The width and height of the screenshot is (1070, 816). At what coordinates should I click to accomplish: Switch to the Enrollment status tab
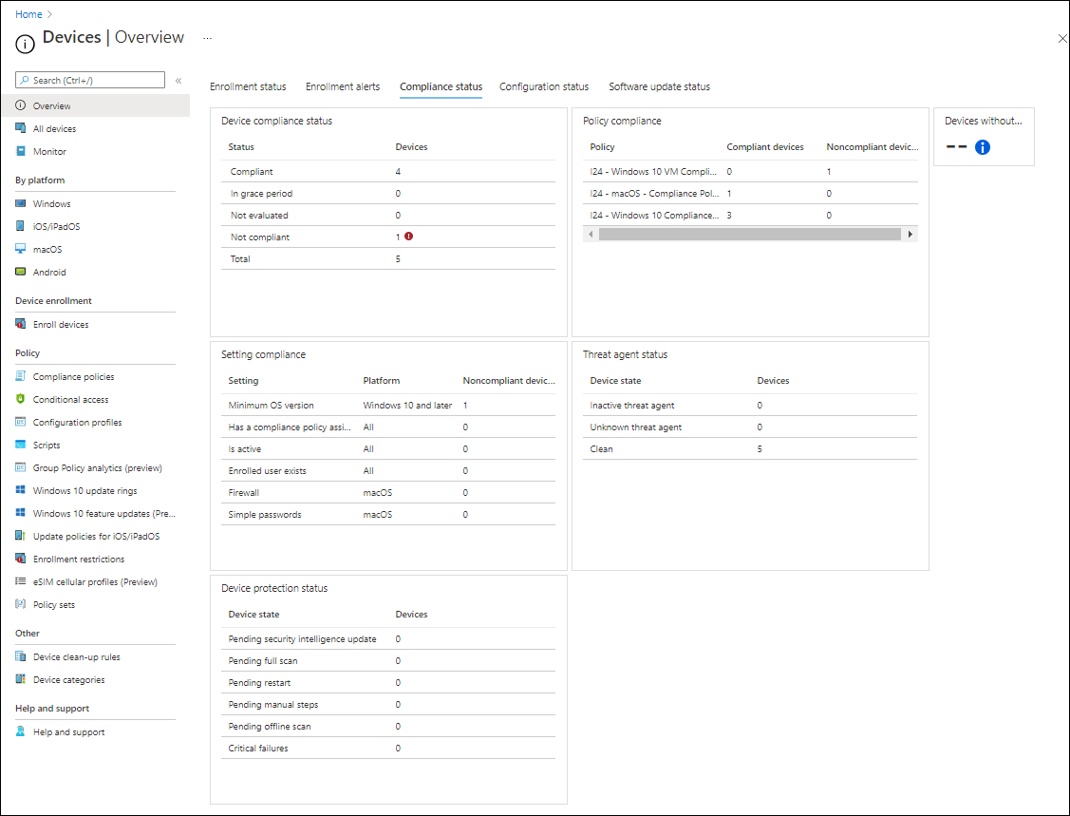pos(248,86)
